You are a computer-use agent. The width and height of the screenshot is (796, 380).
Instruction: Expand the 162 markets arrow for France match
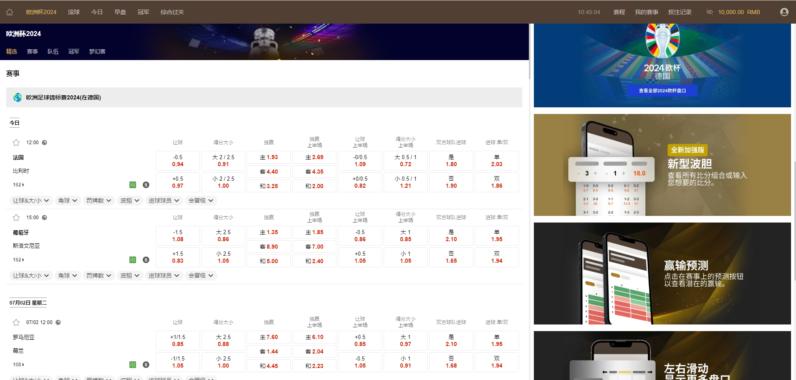[x=19, y=185]
